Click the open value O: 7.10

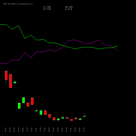click(x=47, y=9)
